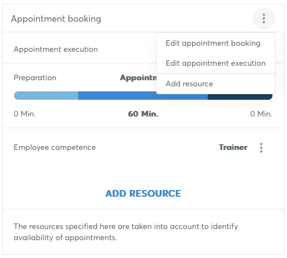Click the bold 60 Min. duration value
Screen dimensions: 287x258
143,114
